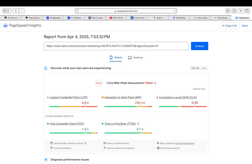Viewport: 252px width, 164px height.
Task: Show the tab overview icon
Action: [x=247, y=11]
